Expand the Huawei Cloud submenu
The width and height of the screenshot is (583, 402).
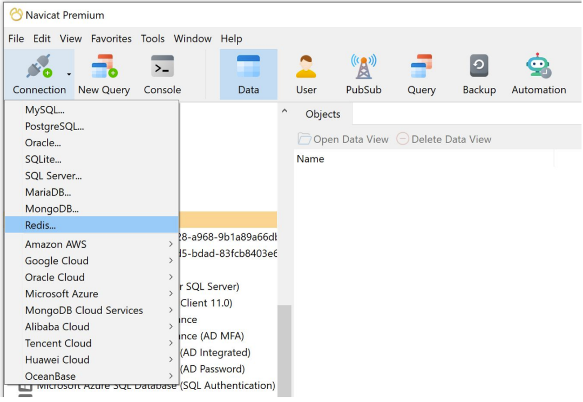point(92,360)
